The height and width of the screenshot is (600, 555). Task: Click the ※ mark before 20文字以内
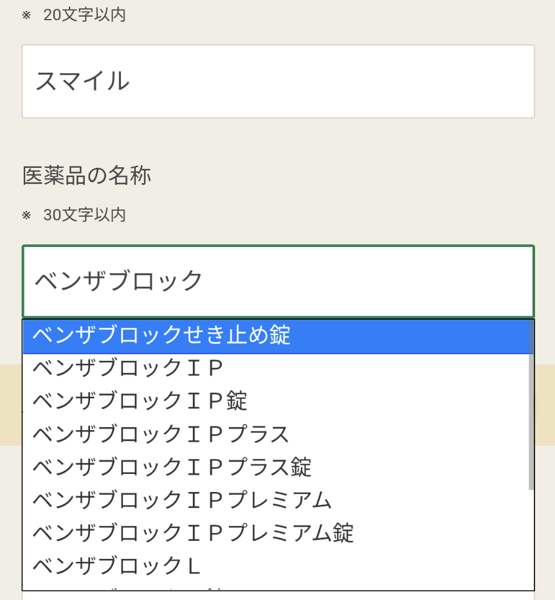pos(26,15)
